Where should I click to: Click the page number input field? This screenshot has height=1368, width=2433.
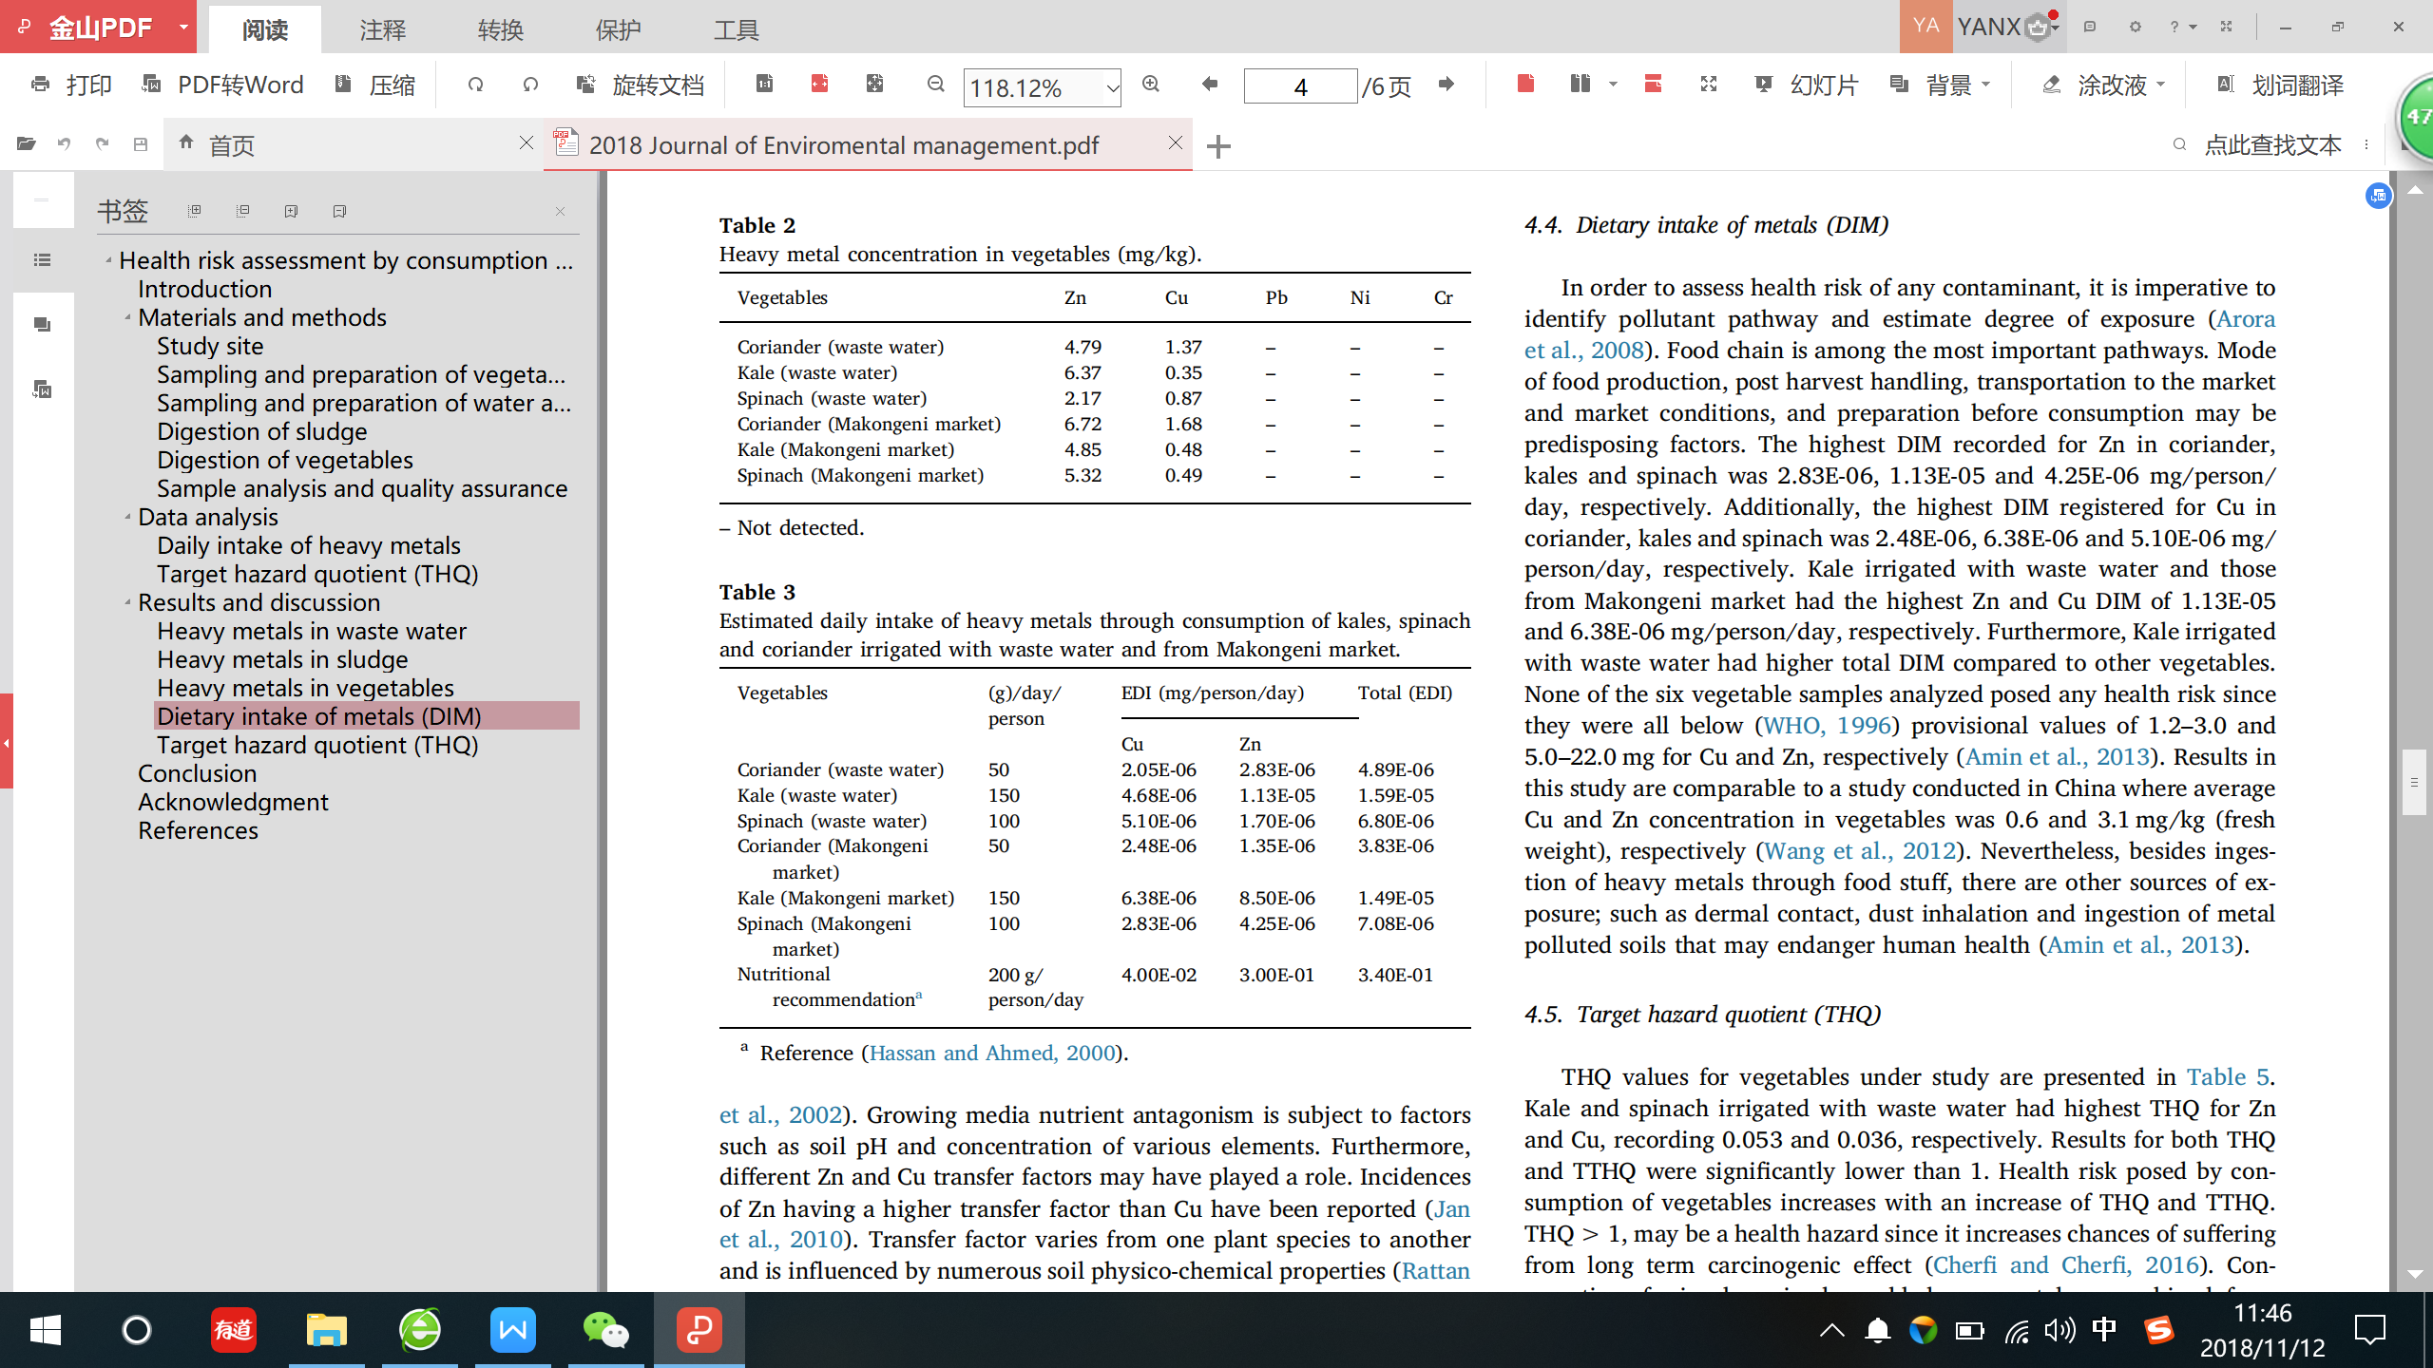click(1299, 87)
